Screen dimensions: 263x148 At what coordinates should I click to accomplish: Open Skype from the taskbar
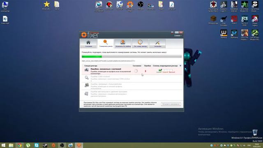(x=37, y=145)
